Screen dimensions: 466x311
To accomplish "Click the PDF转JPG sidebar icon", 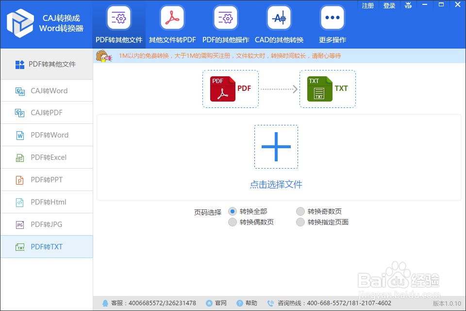I will tap(20, 225).
